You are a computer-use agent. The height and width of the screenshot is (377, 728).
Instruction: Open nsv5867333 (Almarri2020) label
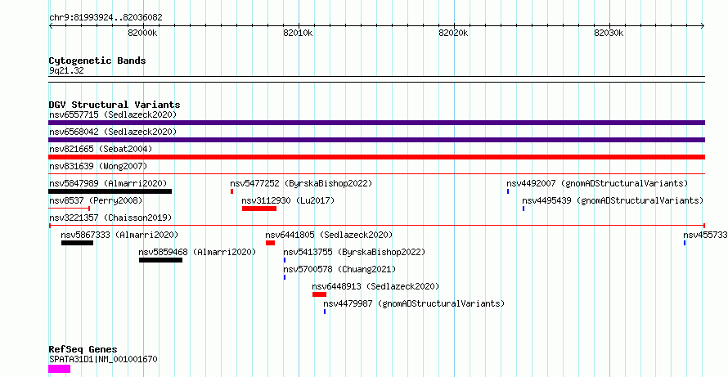119,235
